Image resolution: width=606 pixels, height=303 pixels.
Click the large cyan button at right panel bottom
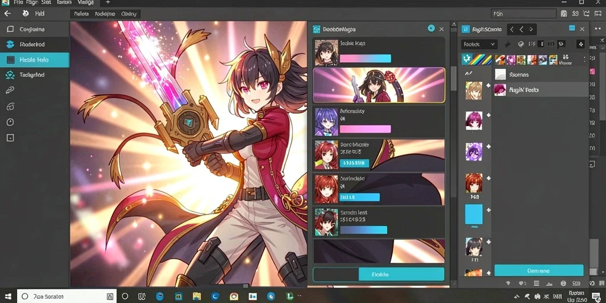click(539, 270)
